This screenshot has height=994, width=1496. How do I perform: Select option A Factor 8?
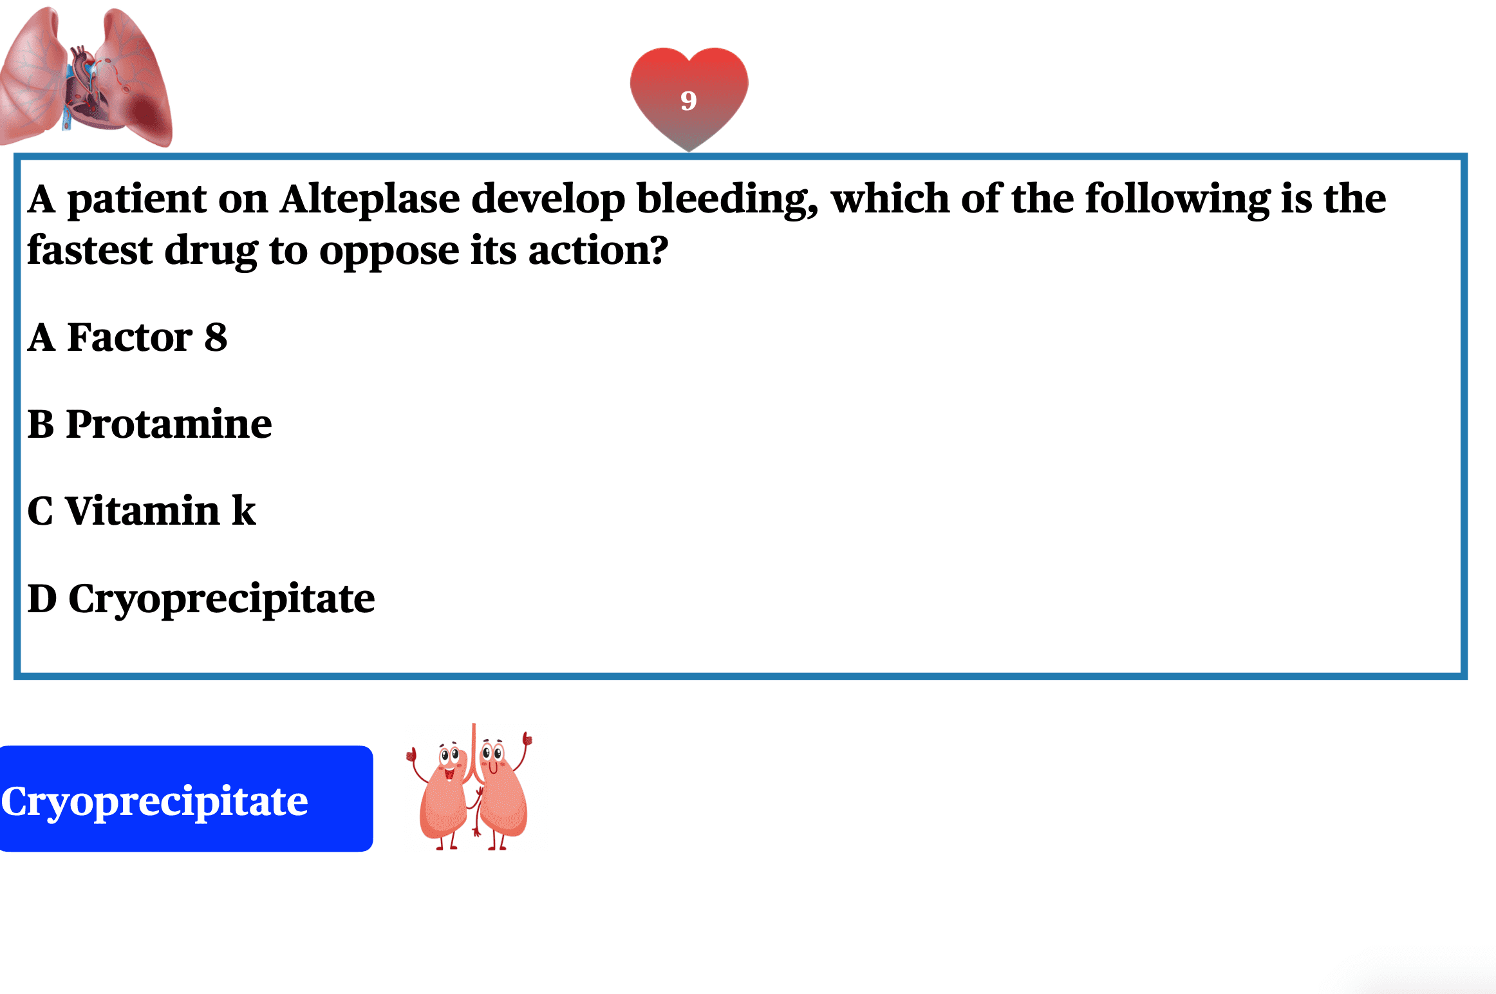pyautogui.click(x=127, y=337)
